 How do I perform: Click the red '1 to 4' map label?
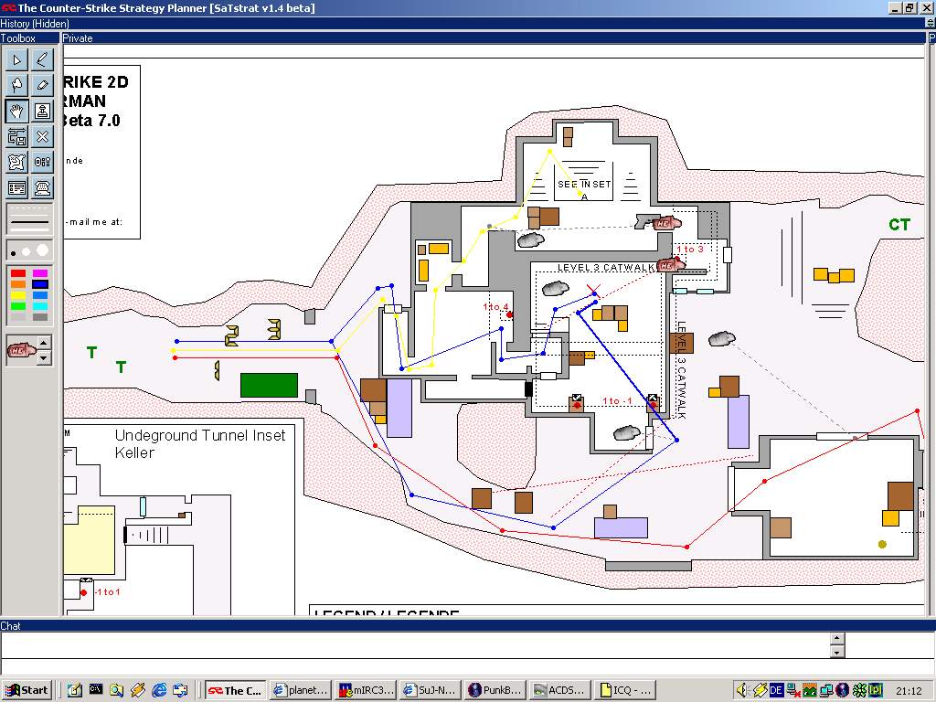point(495,307)
